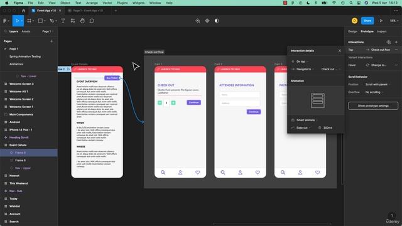The width and height of the screenshot is (402, 226).
Task: Switch to the Assets tab
Action: click(26, 31)
